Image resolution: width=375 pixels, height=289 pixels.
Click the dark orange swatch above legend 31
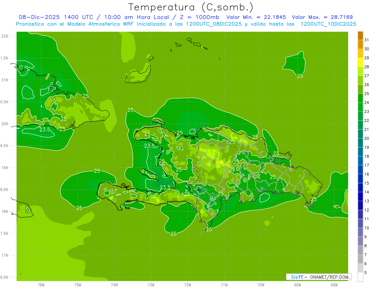[x=360, y=35]
